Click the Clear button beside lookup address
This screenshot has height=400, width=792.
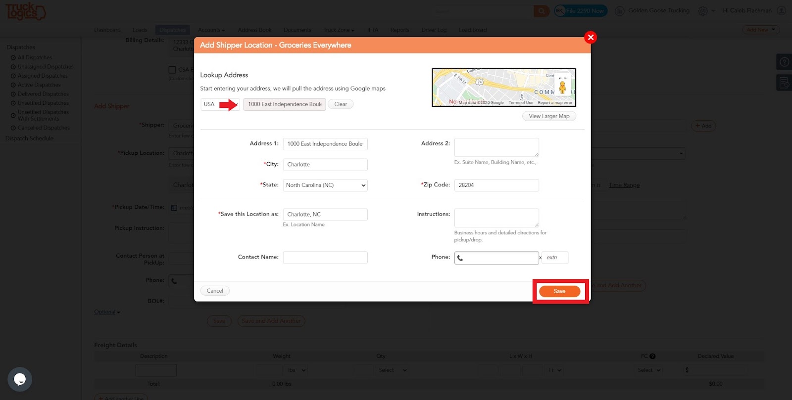point(341,104)
